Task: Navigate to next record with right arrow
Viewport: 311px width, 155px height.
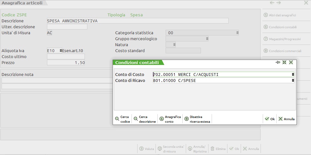Action: click(x=279, y=3)
